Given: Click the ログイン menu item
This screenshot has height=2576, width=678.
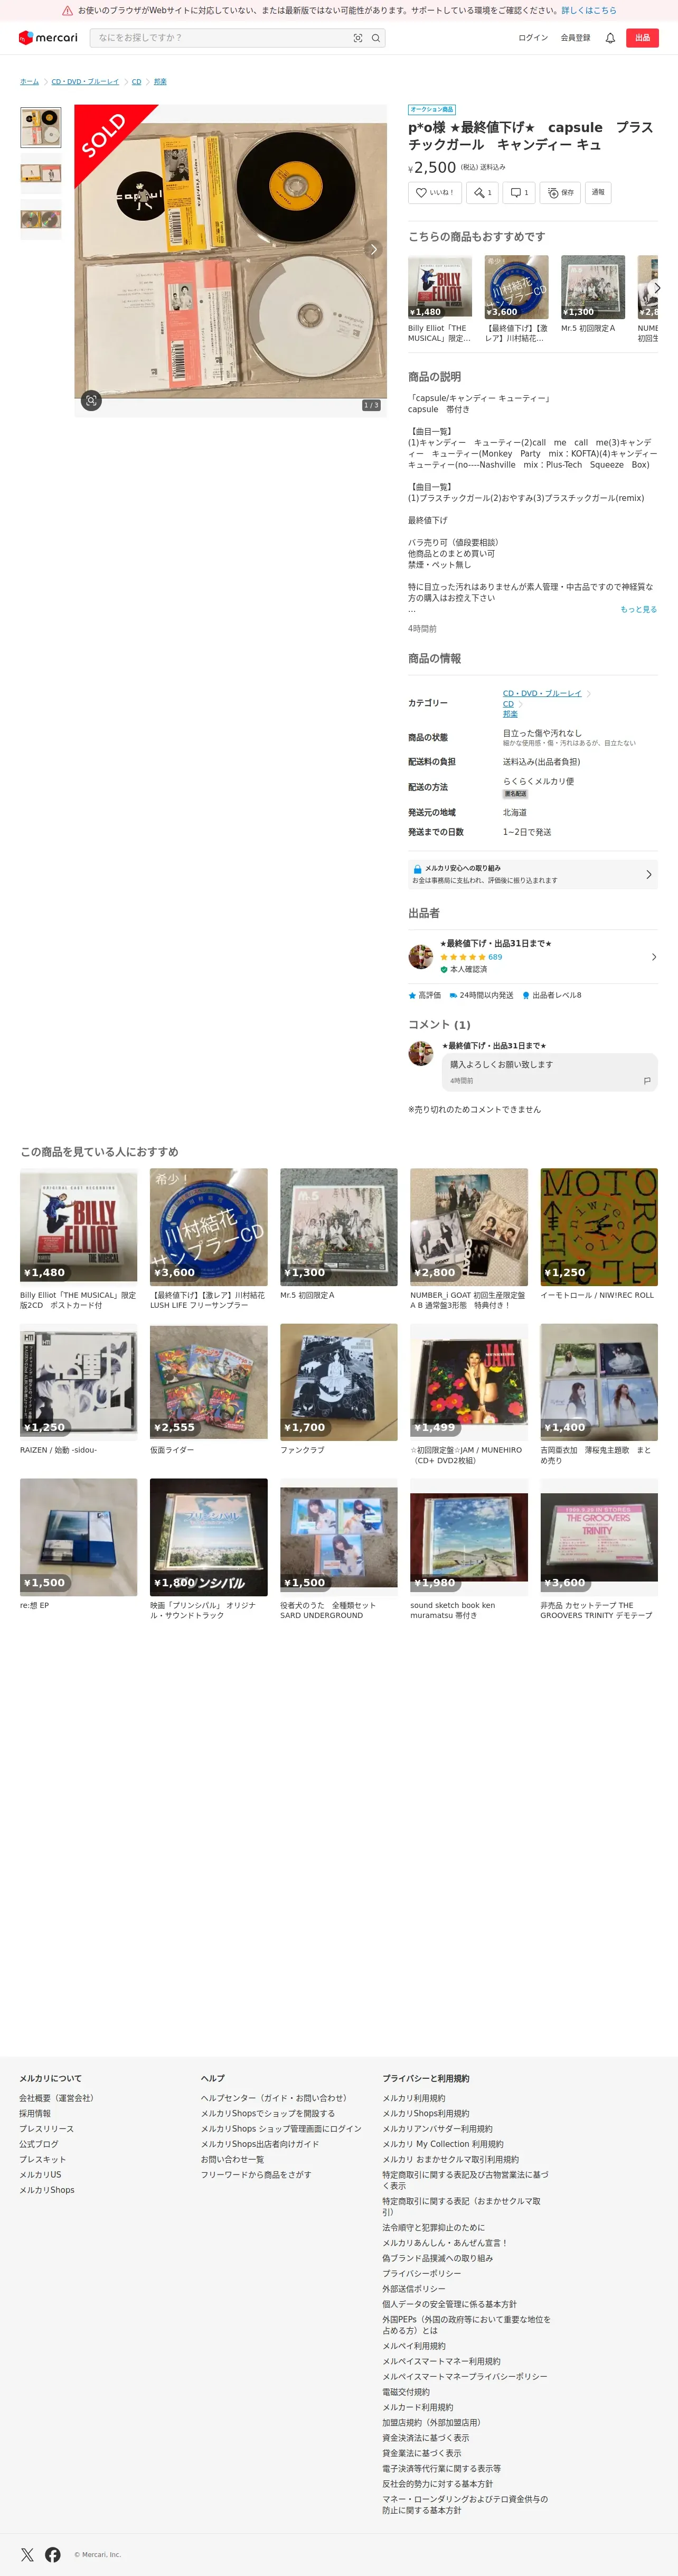Looking at the screenshot, I should point(533,38).
